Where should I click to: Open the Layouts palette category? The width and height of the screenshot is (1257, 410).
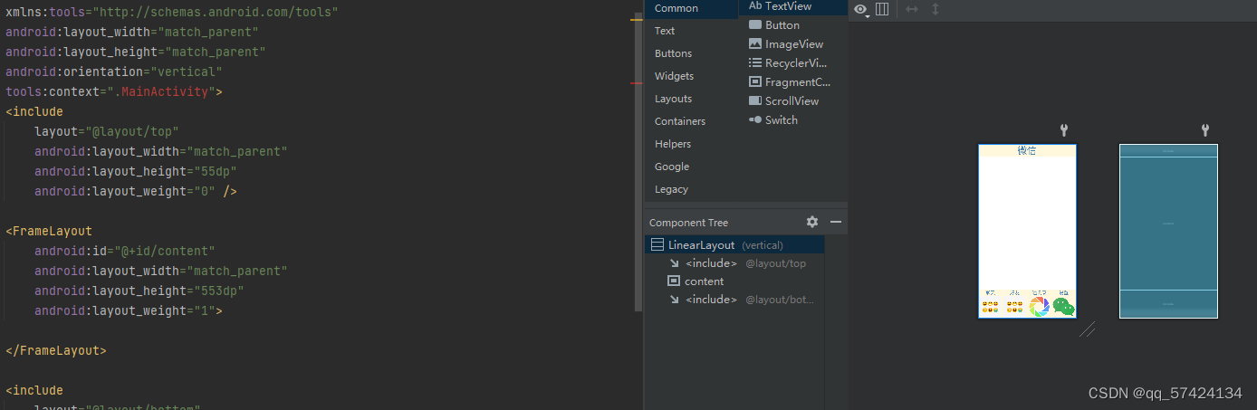tap(691, 99)
